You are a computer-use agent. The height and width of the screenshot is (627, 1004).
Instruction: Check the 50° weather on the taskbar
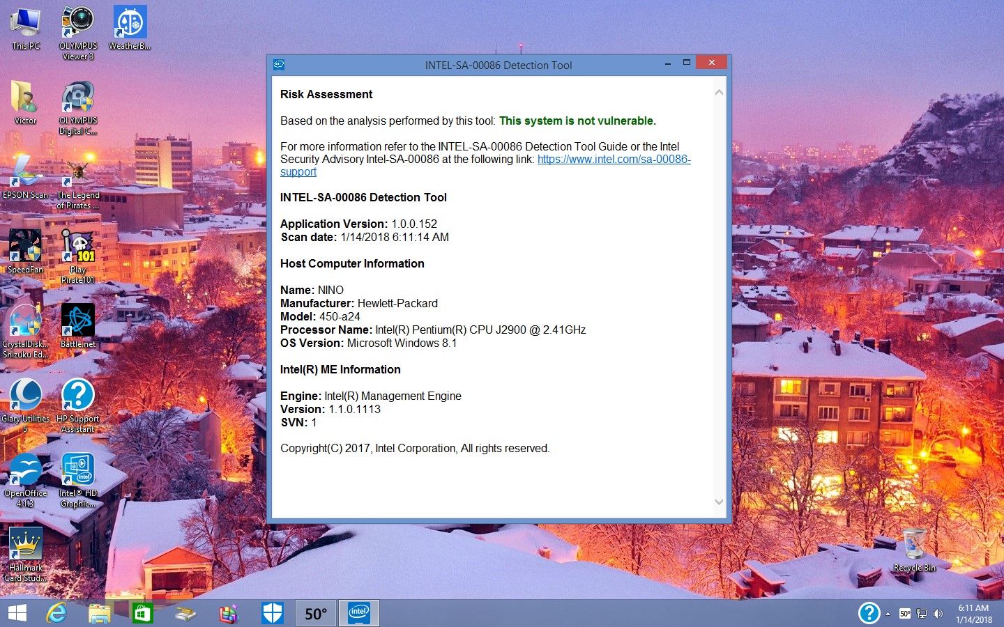[x=315, y=613]
